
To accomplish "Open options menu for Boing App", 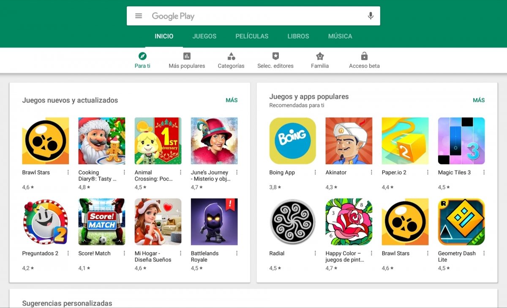I will point(315,172).
